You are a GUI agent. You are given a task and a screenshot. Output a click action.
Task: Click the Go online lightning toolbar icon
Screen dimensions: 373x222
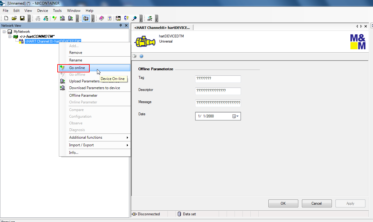click(55, 18)
